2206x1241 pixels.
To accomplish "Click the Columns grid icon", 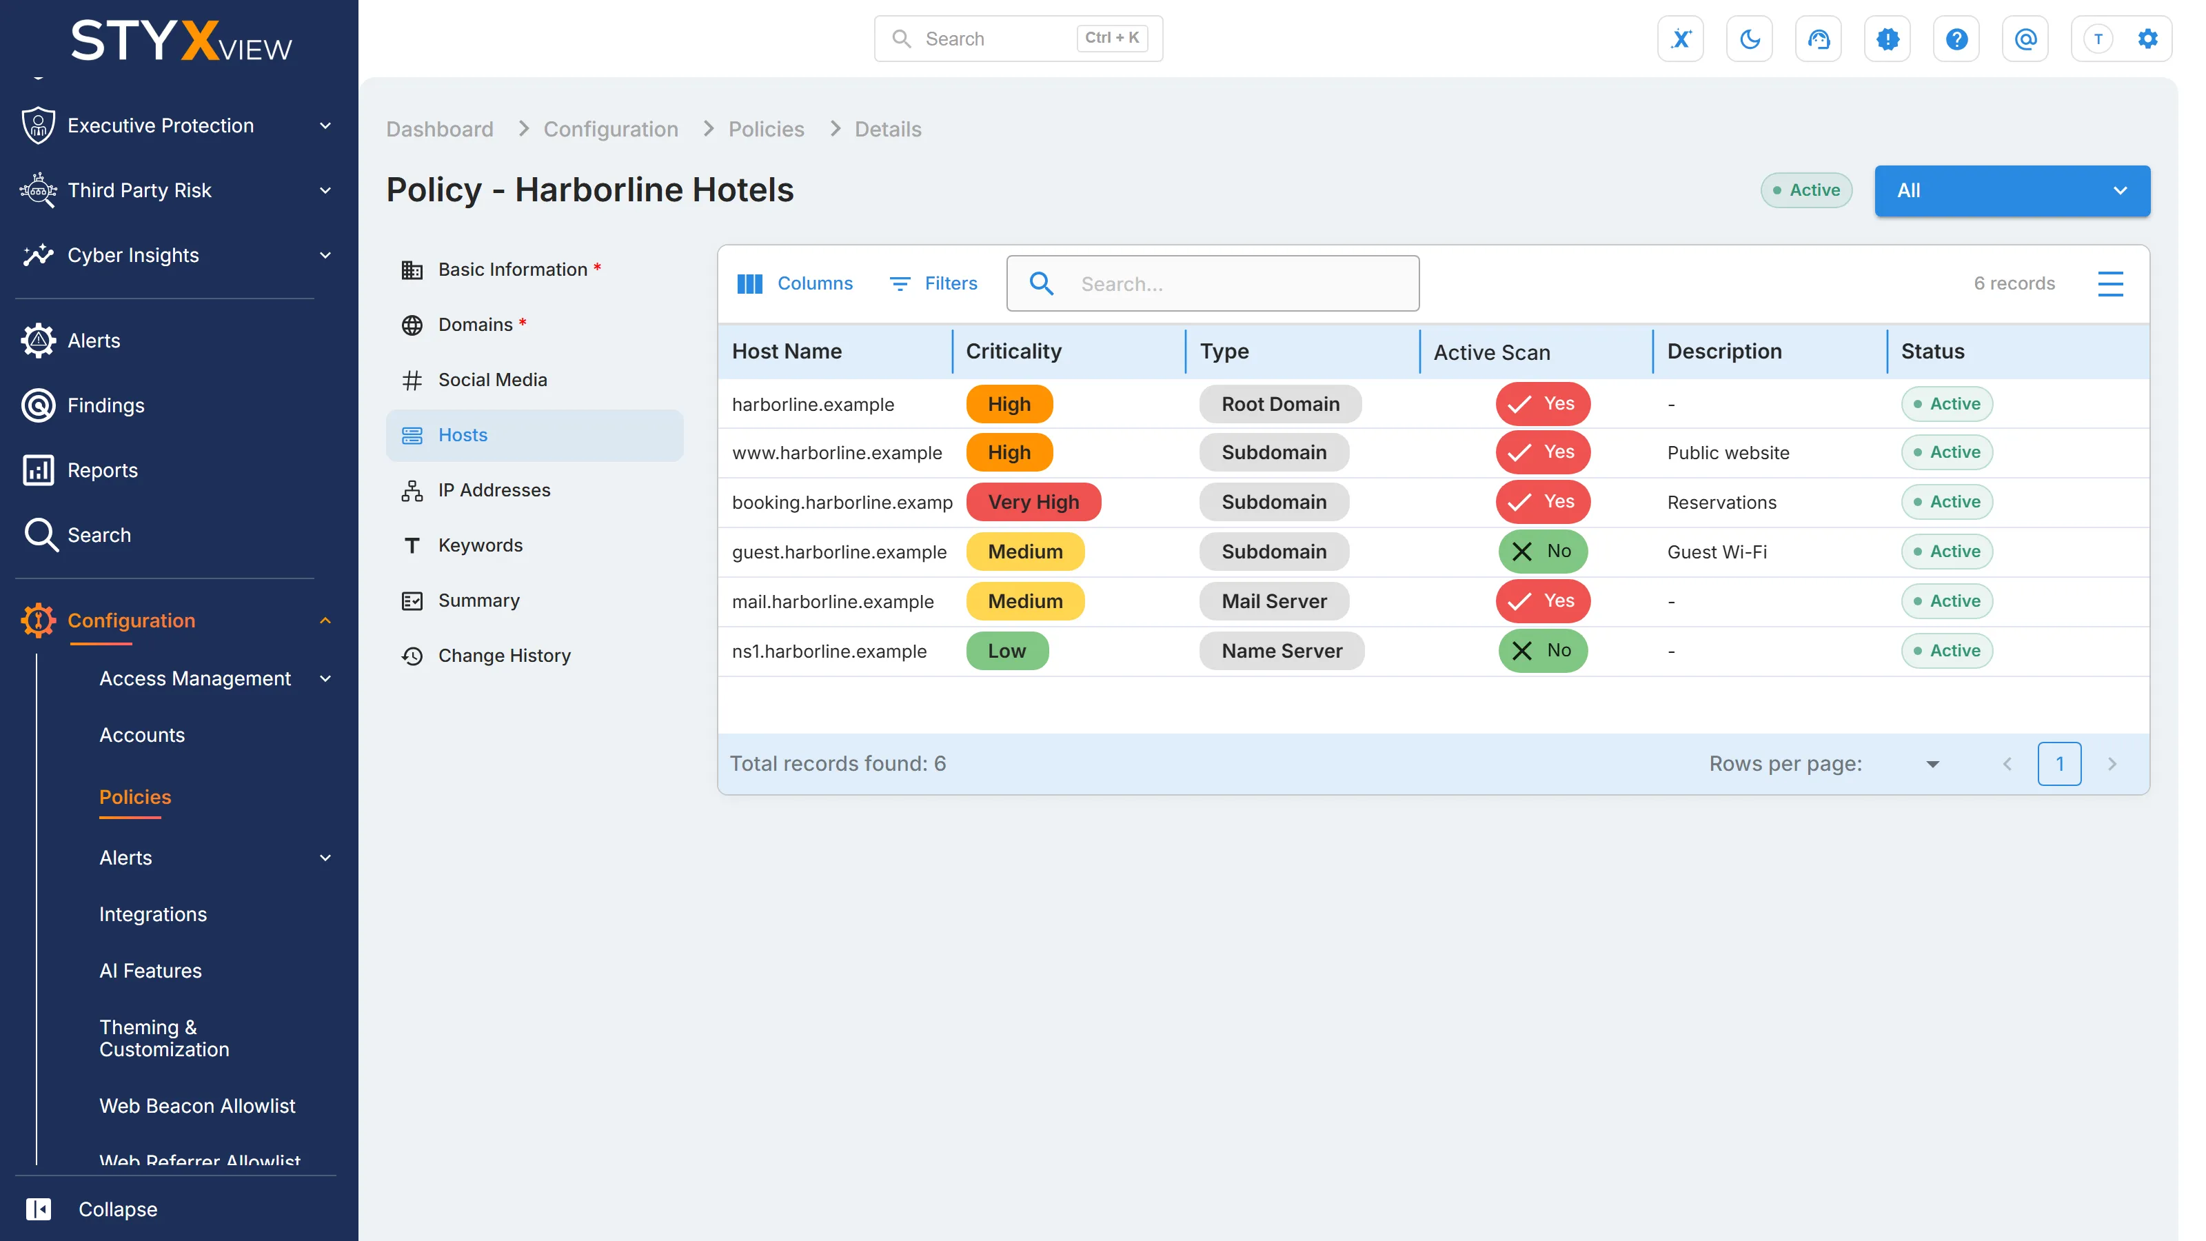I will [749, 283].
